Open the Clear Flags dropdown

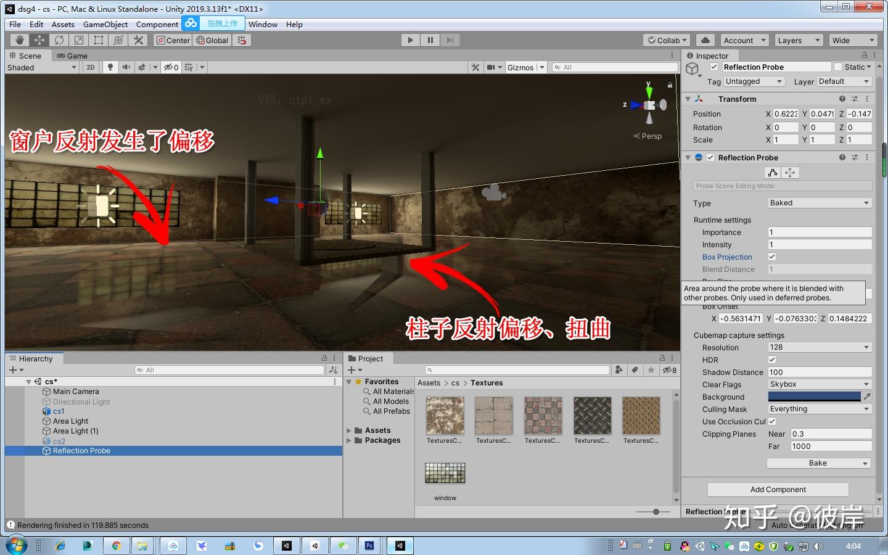tap(819, 384)
